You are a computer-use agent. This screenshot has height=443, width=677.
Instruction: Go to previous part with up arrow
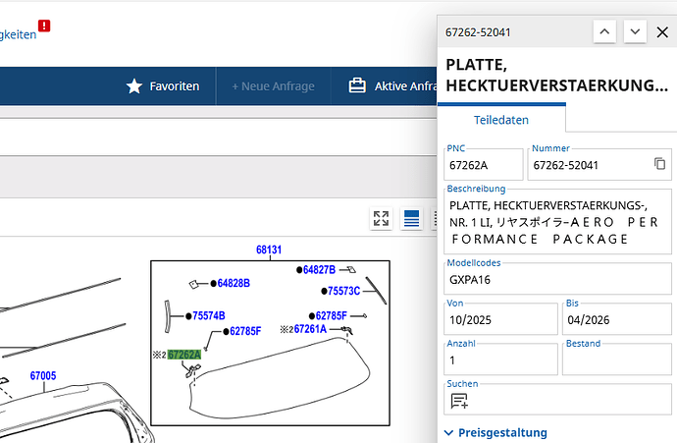coord(605,32)
